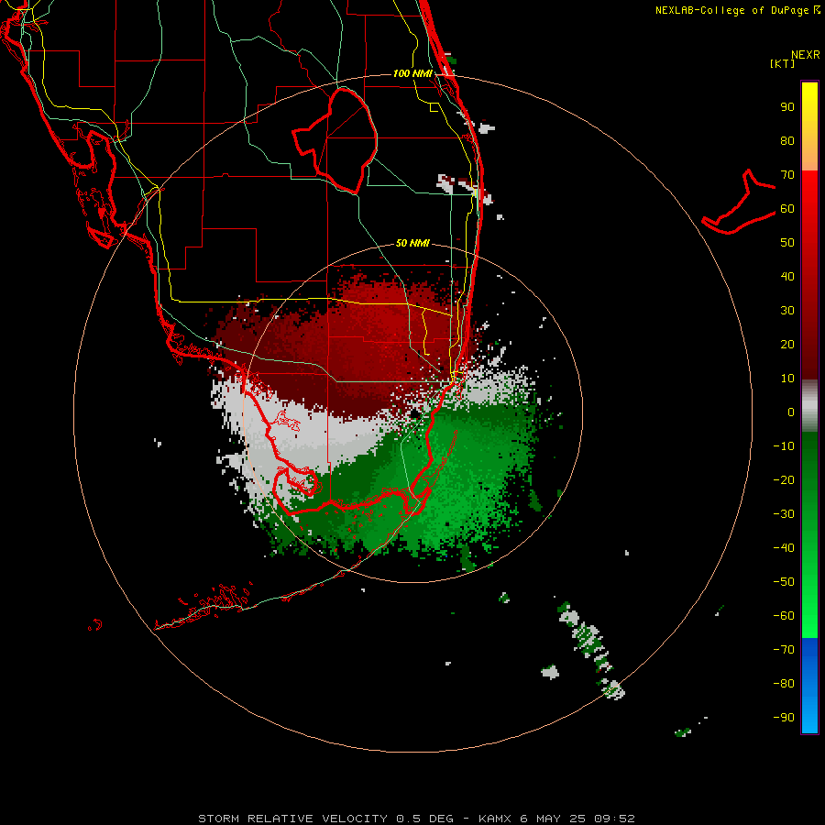825x825 pixels.
Task: Click the 70 value on the velocity scale
Action: pyautogui.click(x=787, y=175)
